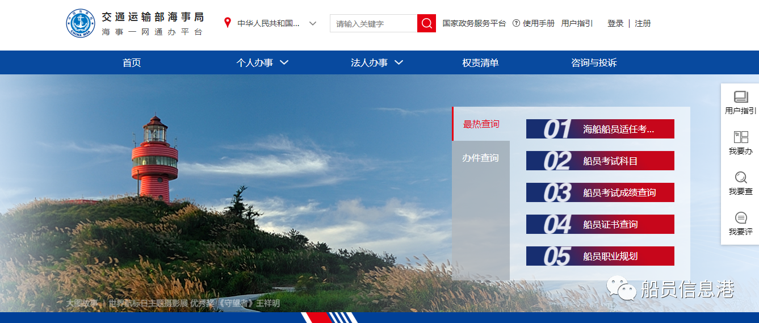
Task: Expand the 个人办事 menu chevron
Action: pos(284,62)
